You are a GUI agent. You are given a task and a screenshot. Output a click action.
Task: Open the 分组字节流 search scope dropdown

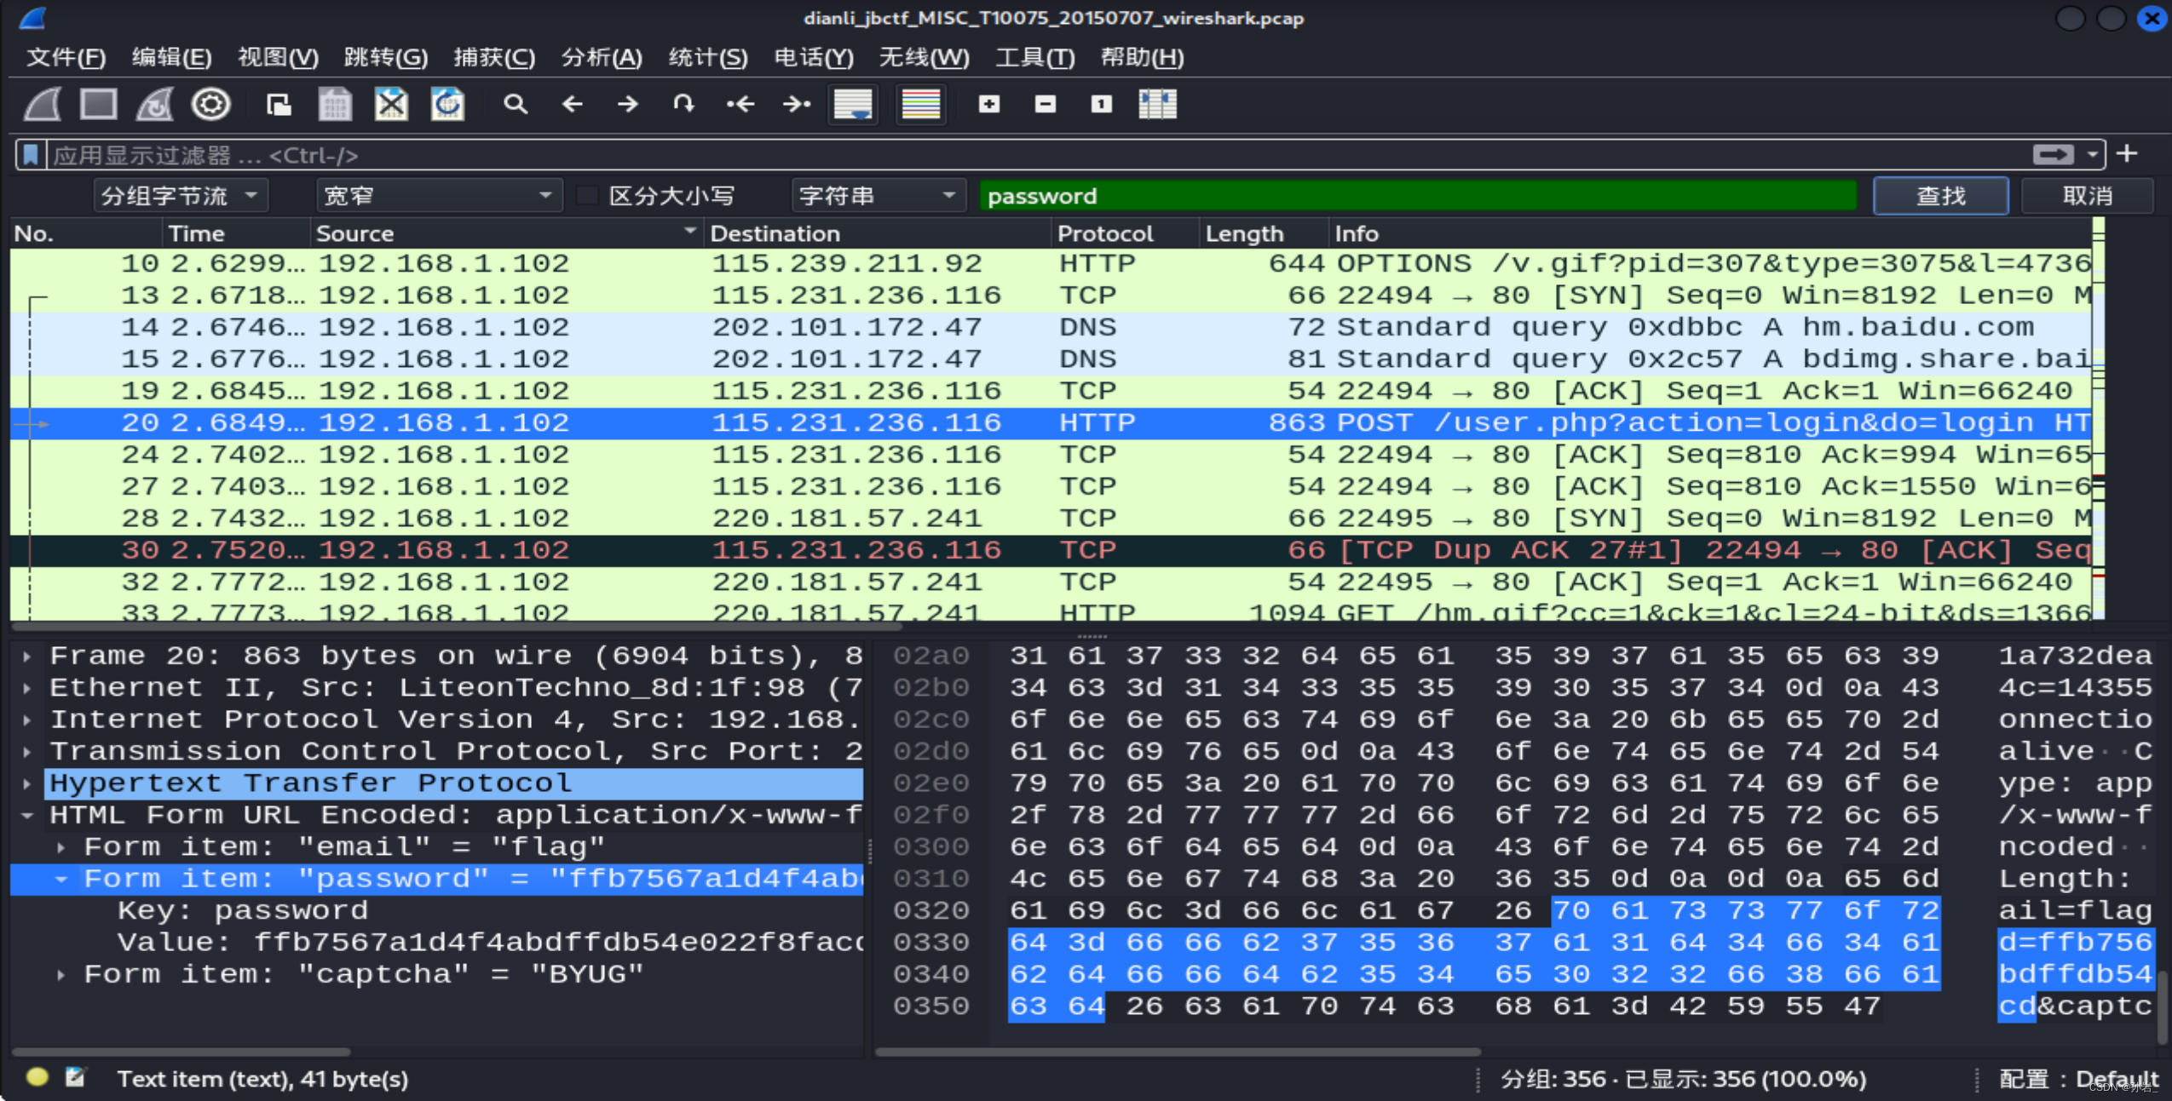pyautogui.click(x=181, y=195)
